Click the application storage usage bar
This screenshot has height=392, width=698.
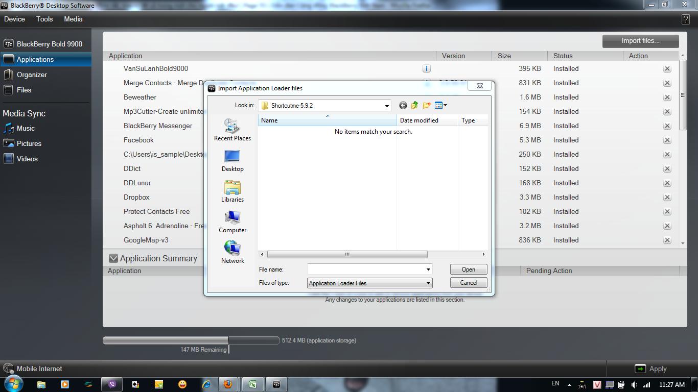191,340
